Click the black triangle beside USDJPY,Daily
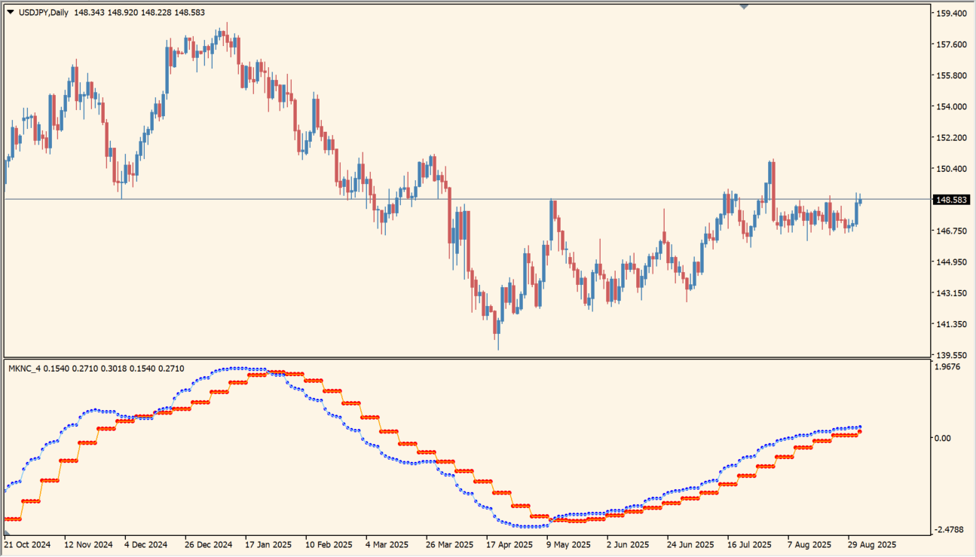The width and height of the screenshot is (976, 557). coord(10,12)
